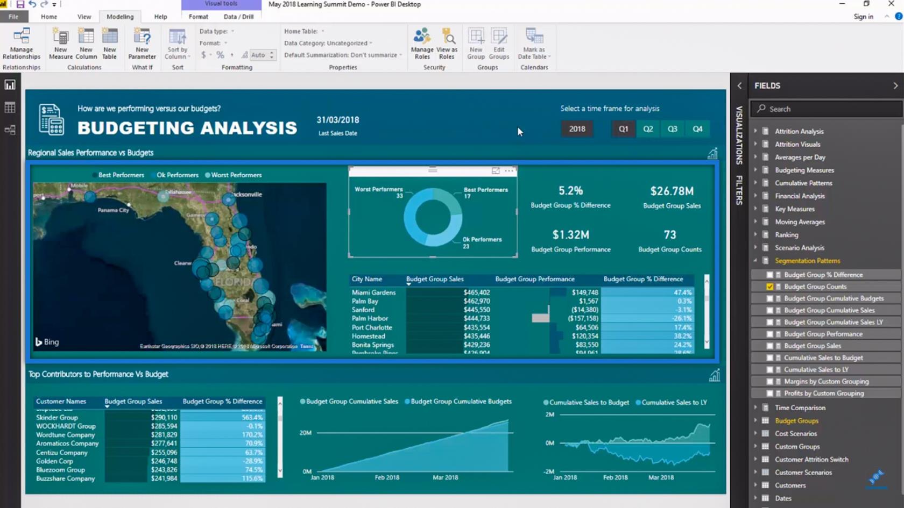Click the decimal places Auto stepper
904x508 pixels.
pyautogui.click(x=272, y=55)
